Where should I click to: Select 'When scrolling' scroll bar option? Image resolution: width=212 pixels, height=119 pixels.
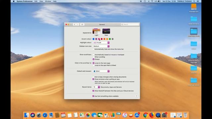[93, 57]
